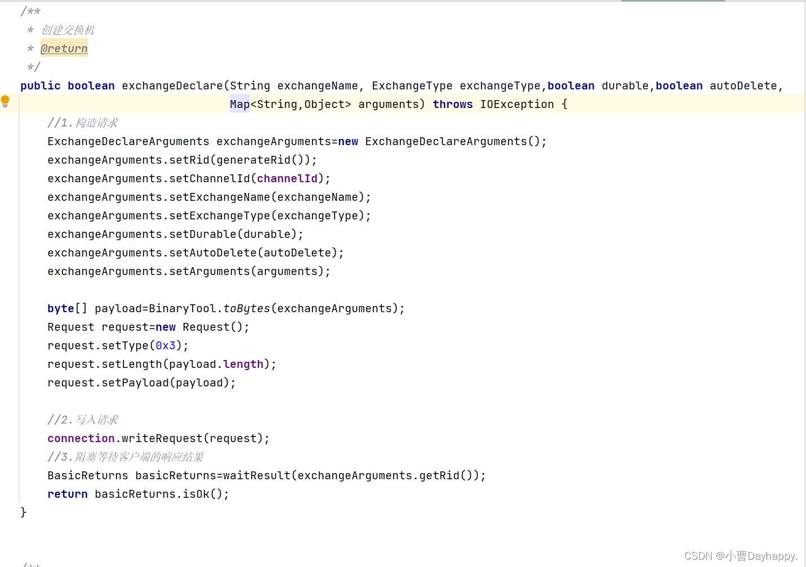Click the throws keyword
This screenshot has width=806, height=567.
pos(453,104)
